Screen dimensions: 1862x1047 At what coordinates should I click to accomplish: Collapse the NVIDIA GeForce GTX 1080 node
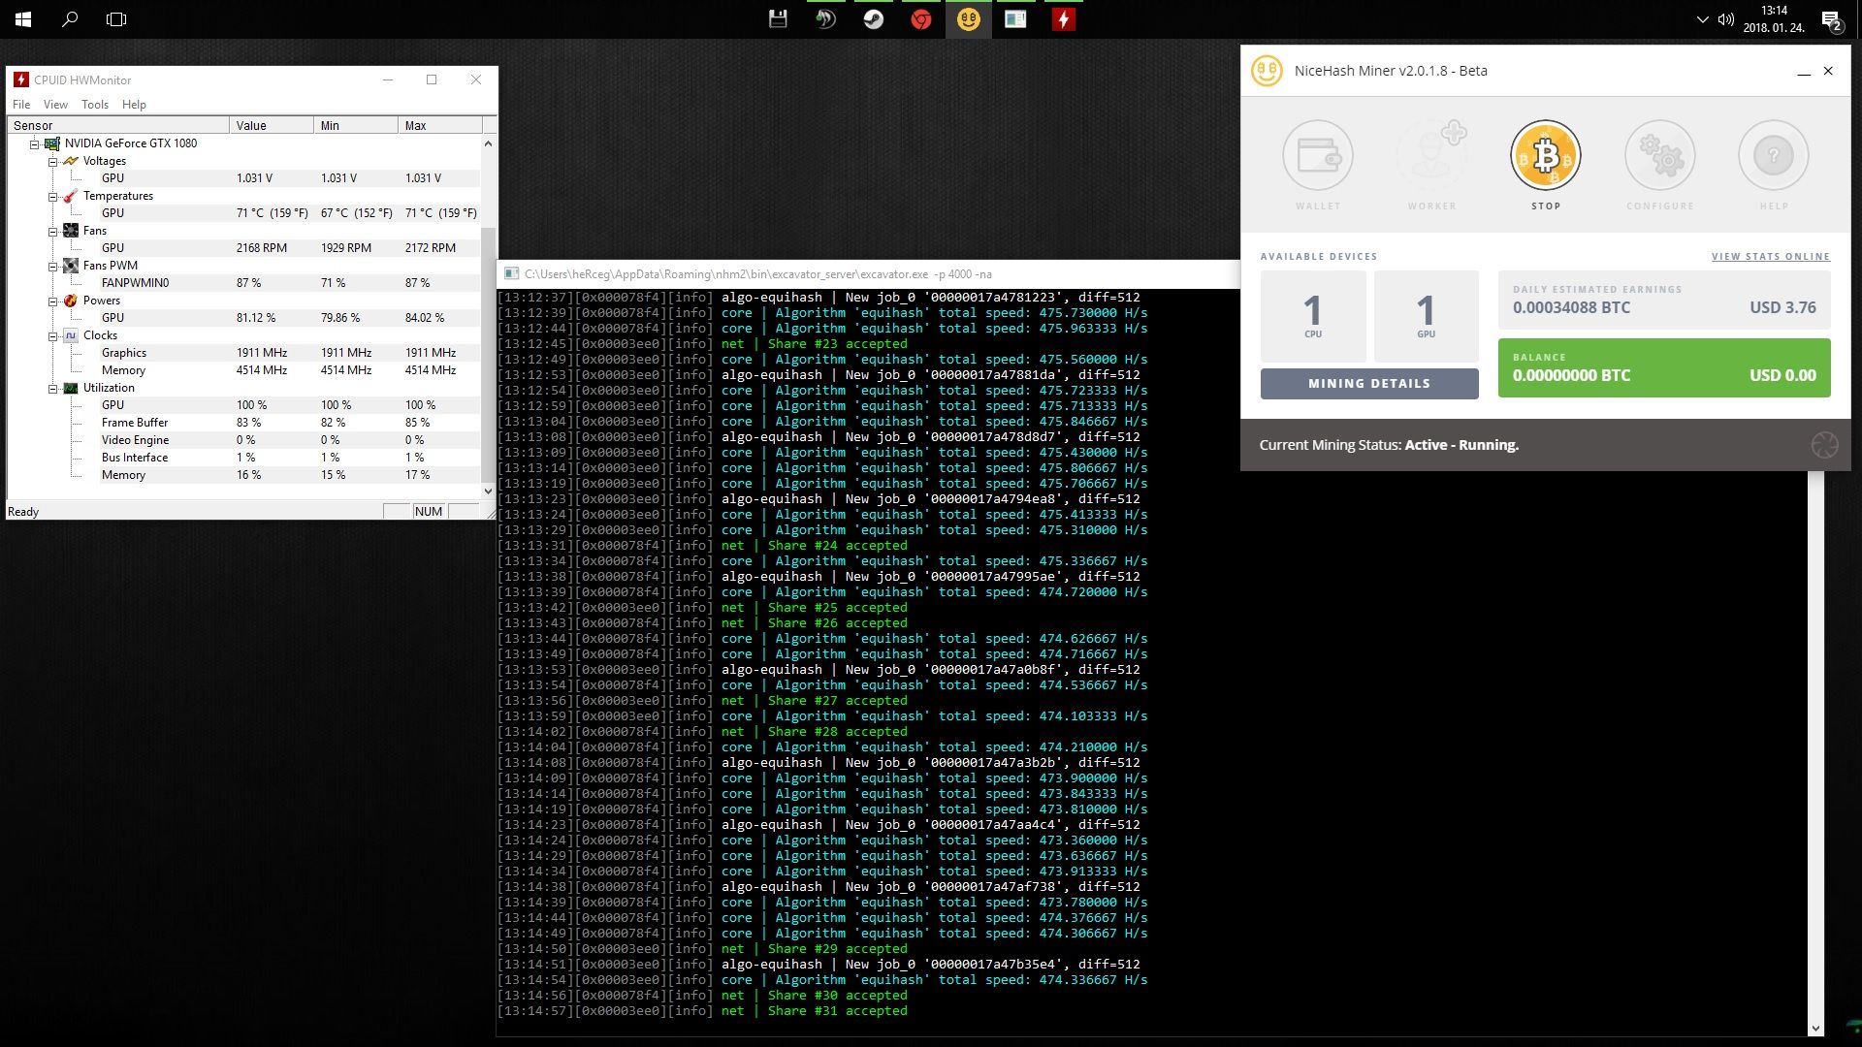(x=34, y=143)
